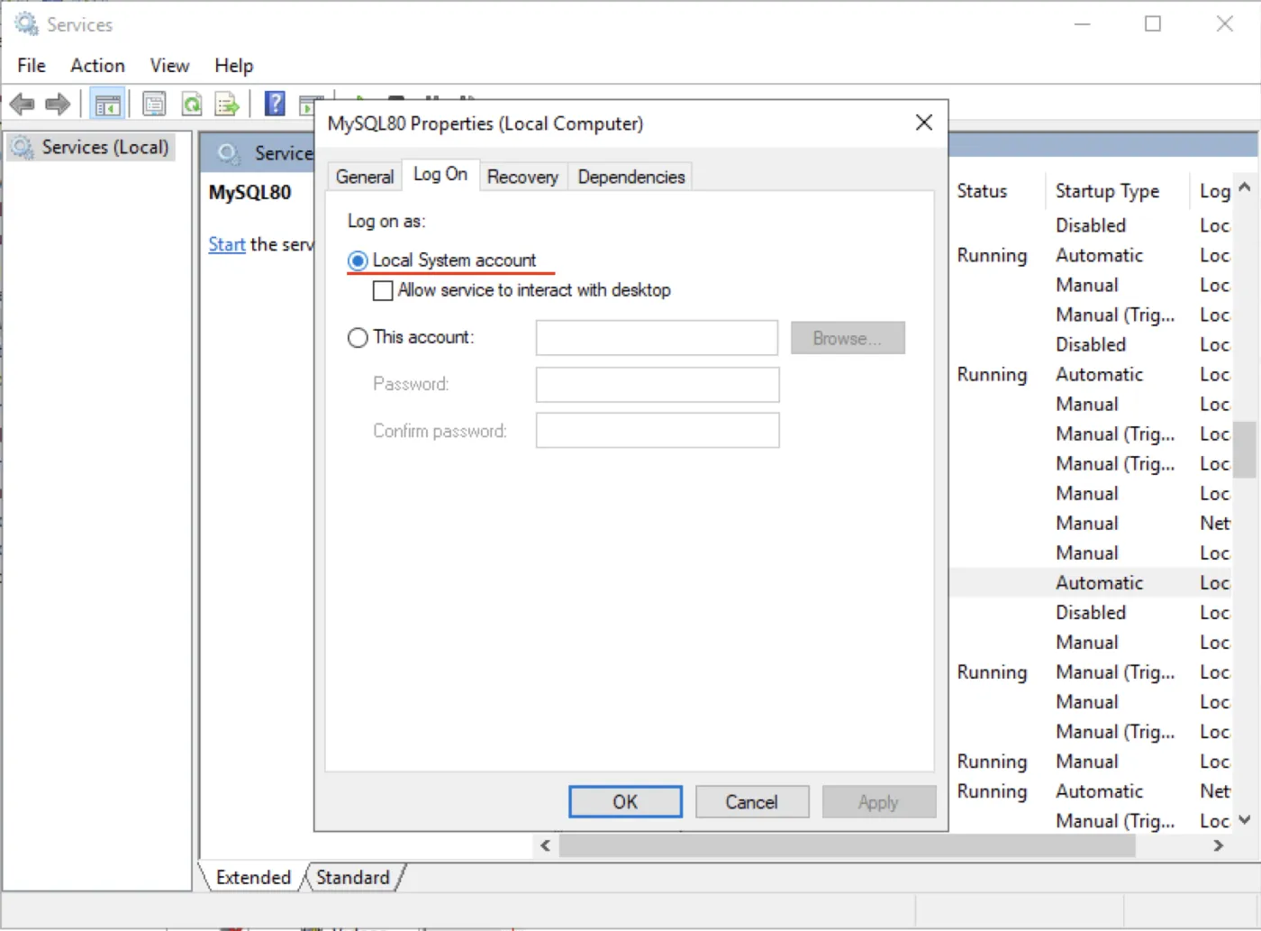The width and height of the screenshot is (1261, 931).
Task: Click the Export List toolbar icon
Action: pyautogui.click(x=227, y=105)
